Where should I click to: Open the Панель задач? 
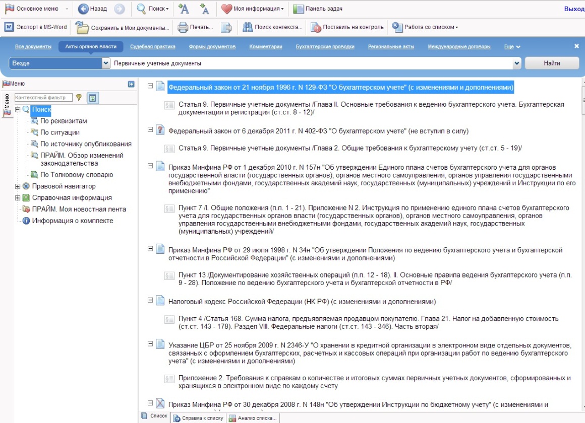click(x=318, y=9)
